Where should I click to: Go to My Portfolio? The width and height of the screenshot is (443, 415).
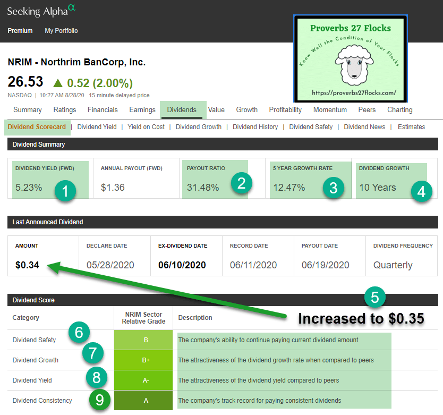[x=61, y=31]
